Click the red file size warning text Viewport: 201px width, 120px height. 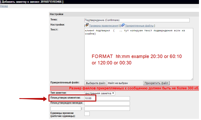pos(134,88)
